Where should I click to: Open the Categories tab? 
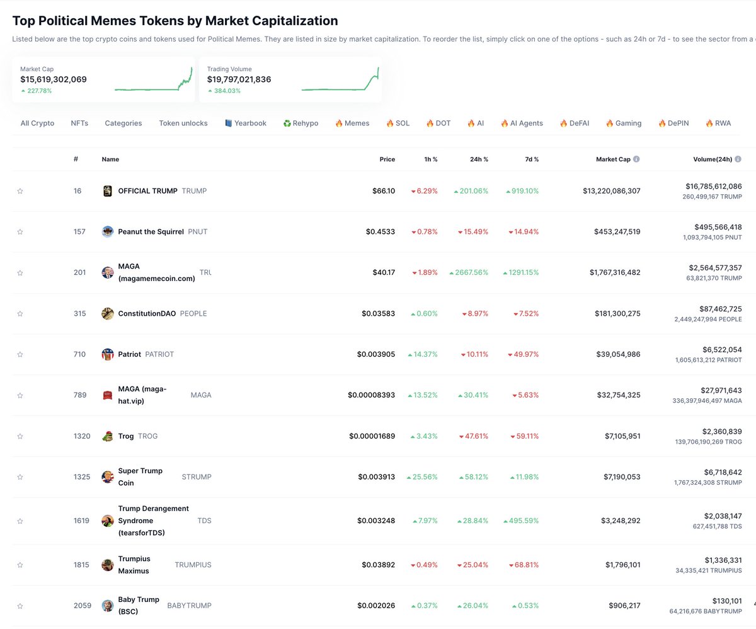tap(123, 124)
